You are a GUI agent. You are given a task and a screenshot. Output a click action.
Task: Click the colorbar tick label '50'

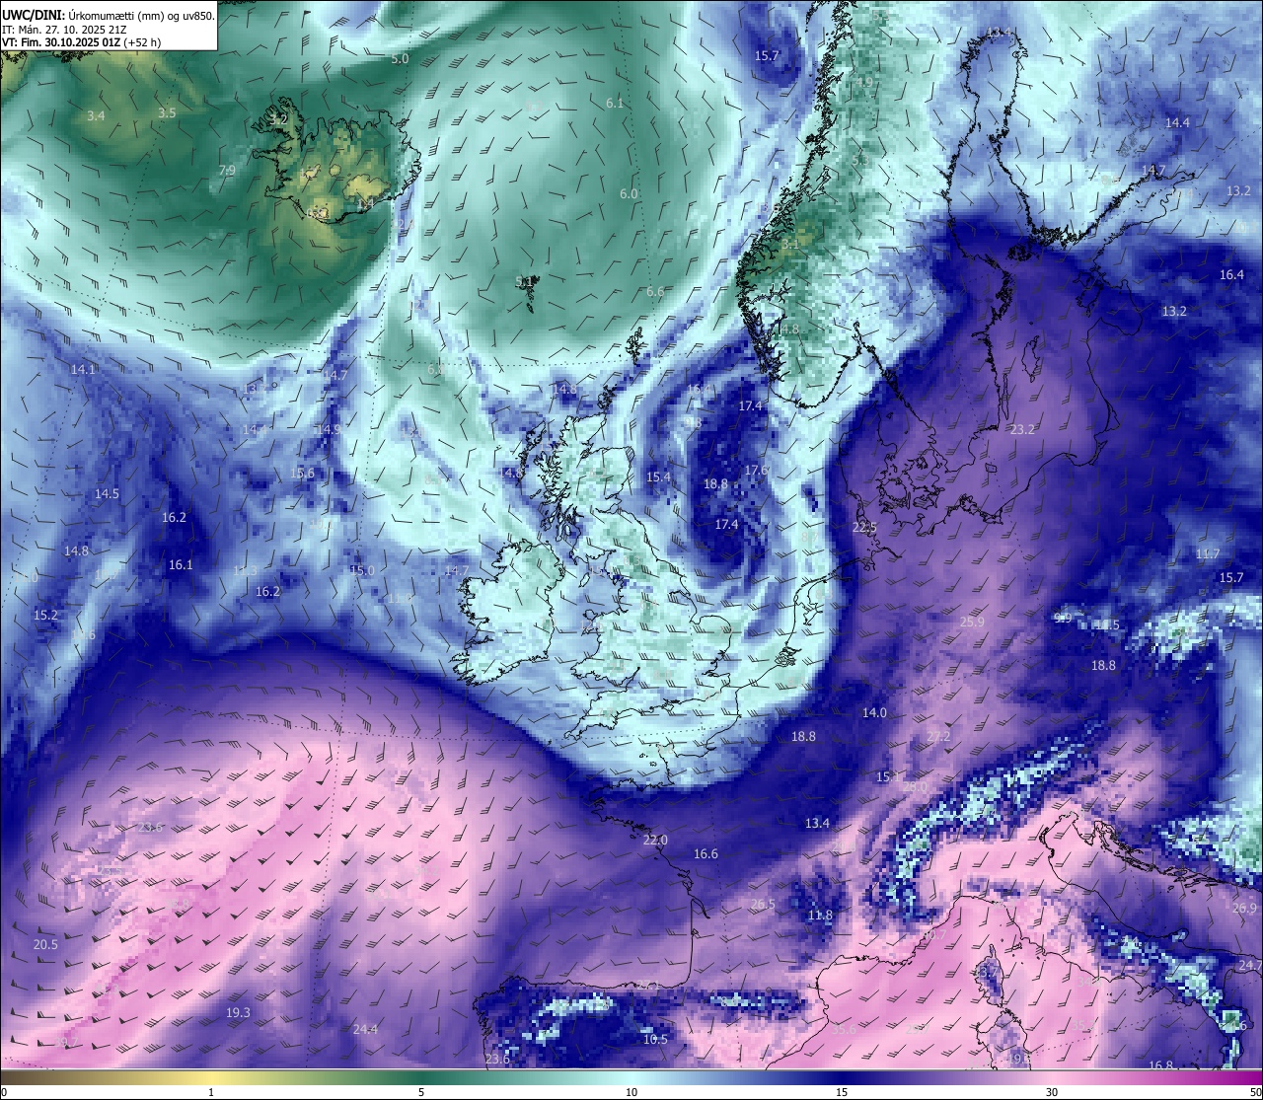pyautogui.click(x=1255, y=1092)
